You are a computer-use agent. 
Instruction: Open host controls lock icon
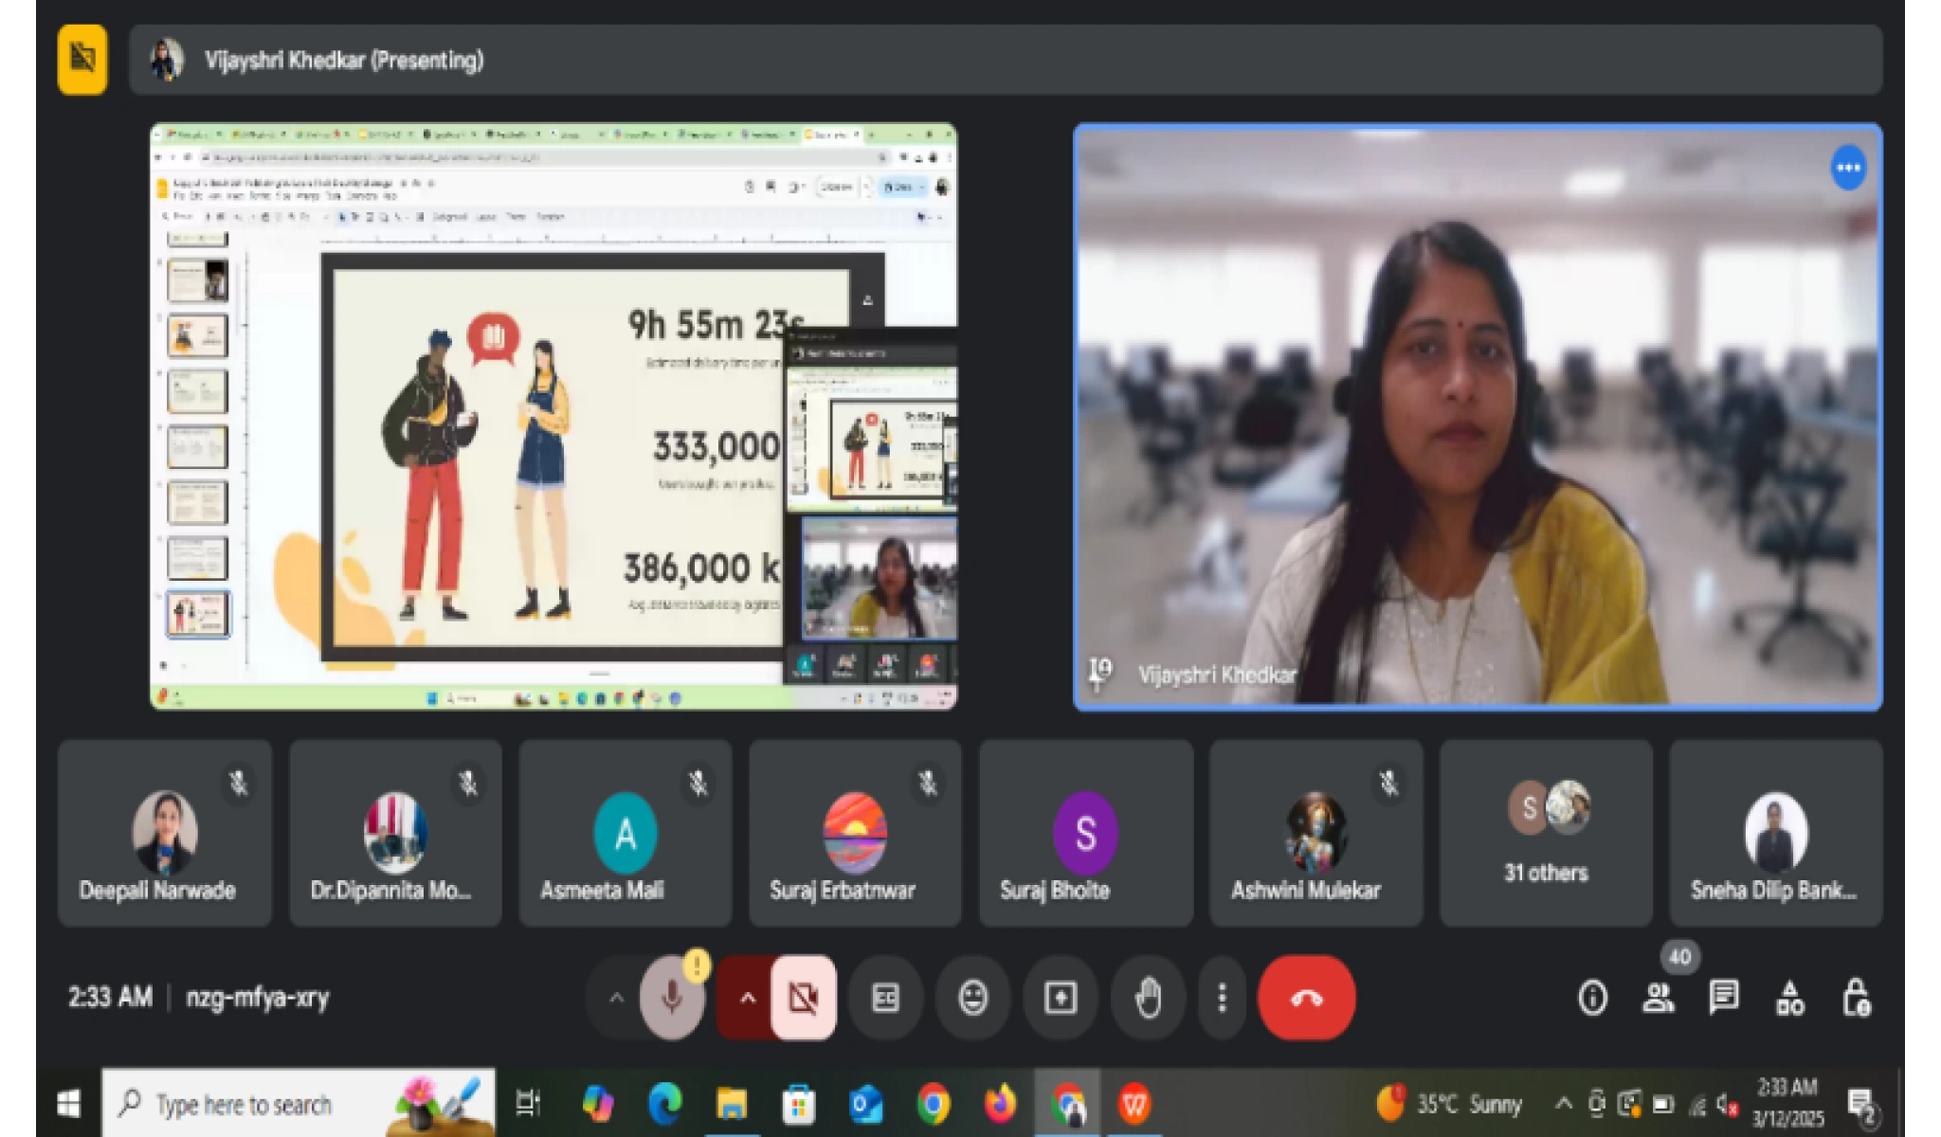pos(1856,998)
